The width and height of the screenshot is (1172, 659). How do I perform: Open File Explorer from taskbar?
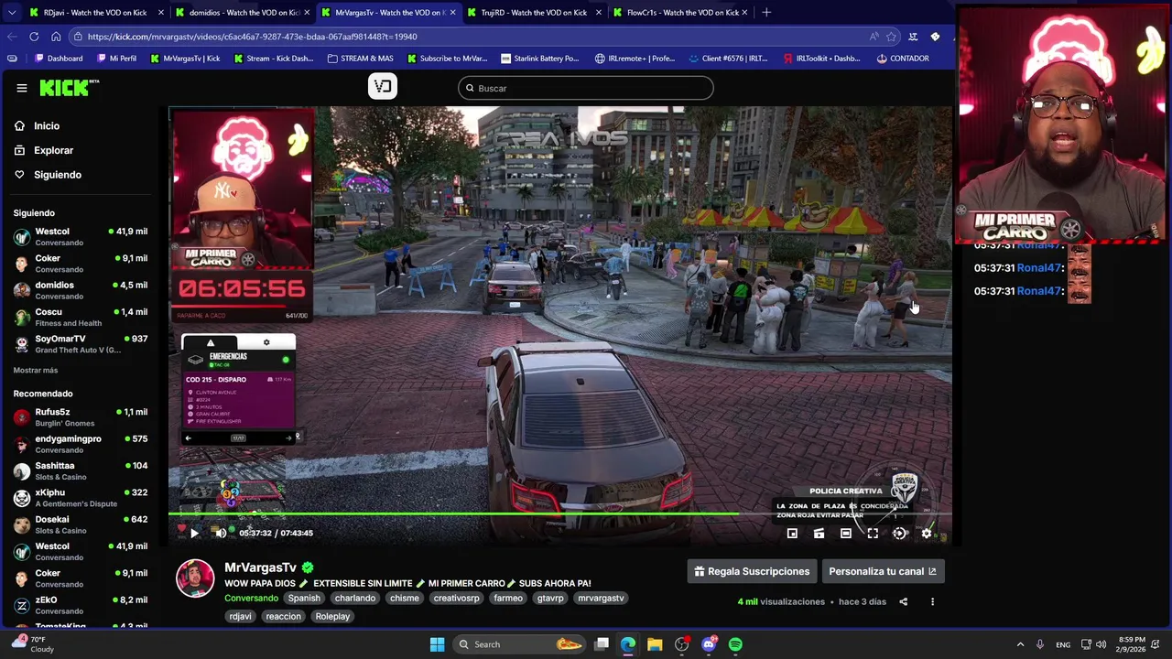(x=655, y=644)
